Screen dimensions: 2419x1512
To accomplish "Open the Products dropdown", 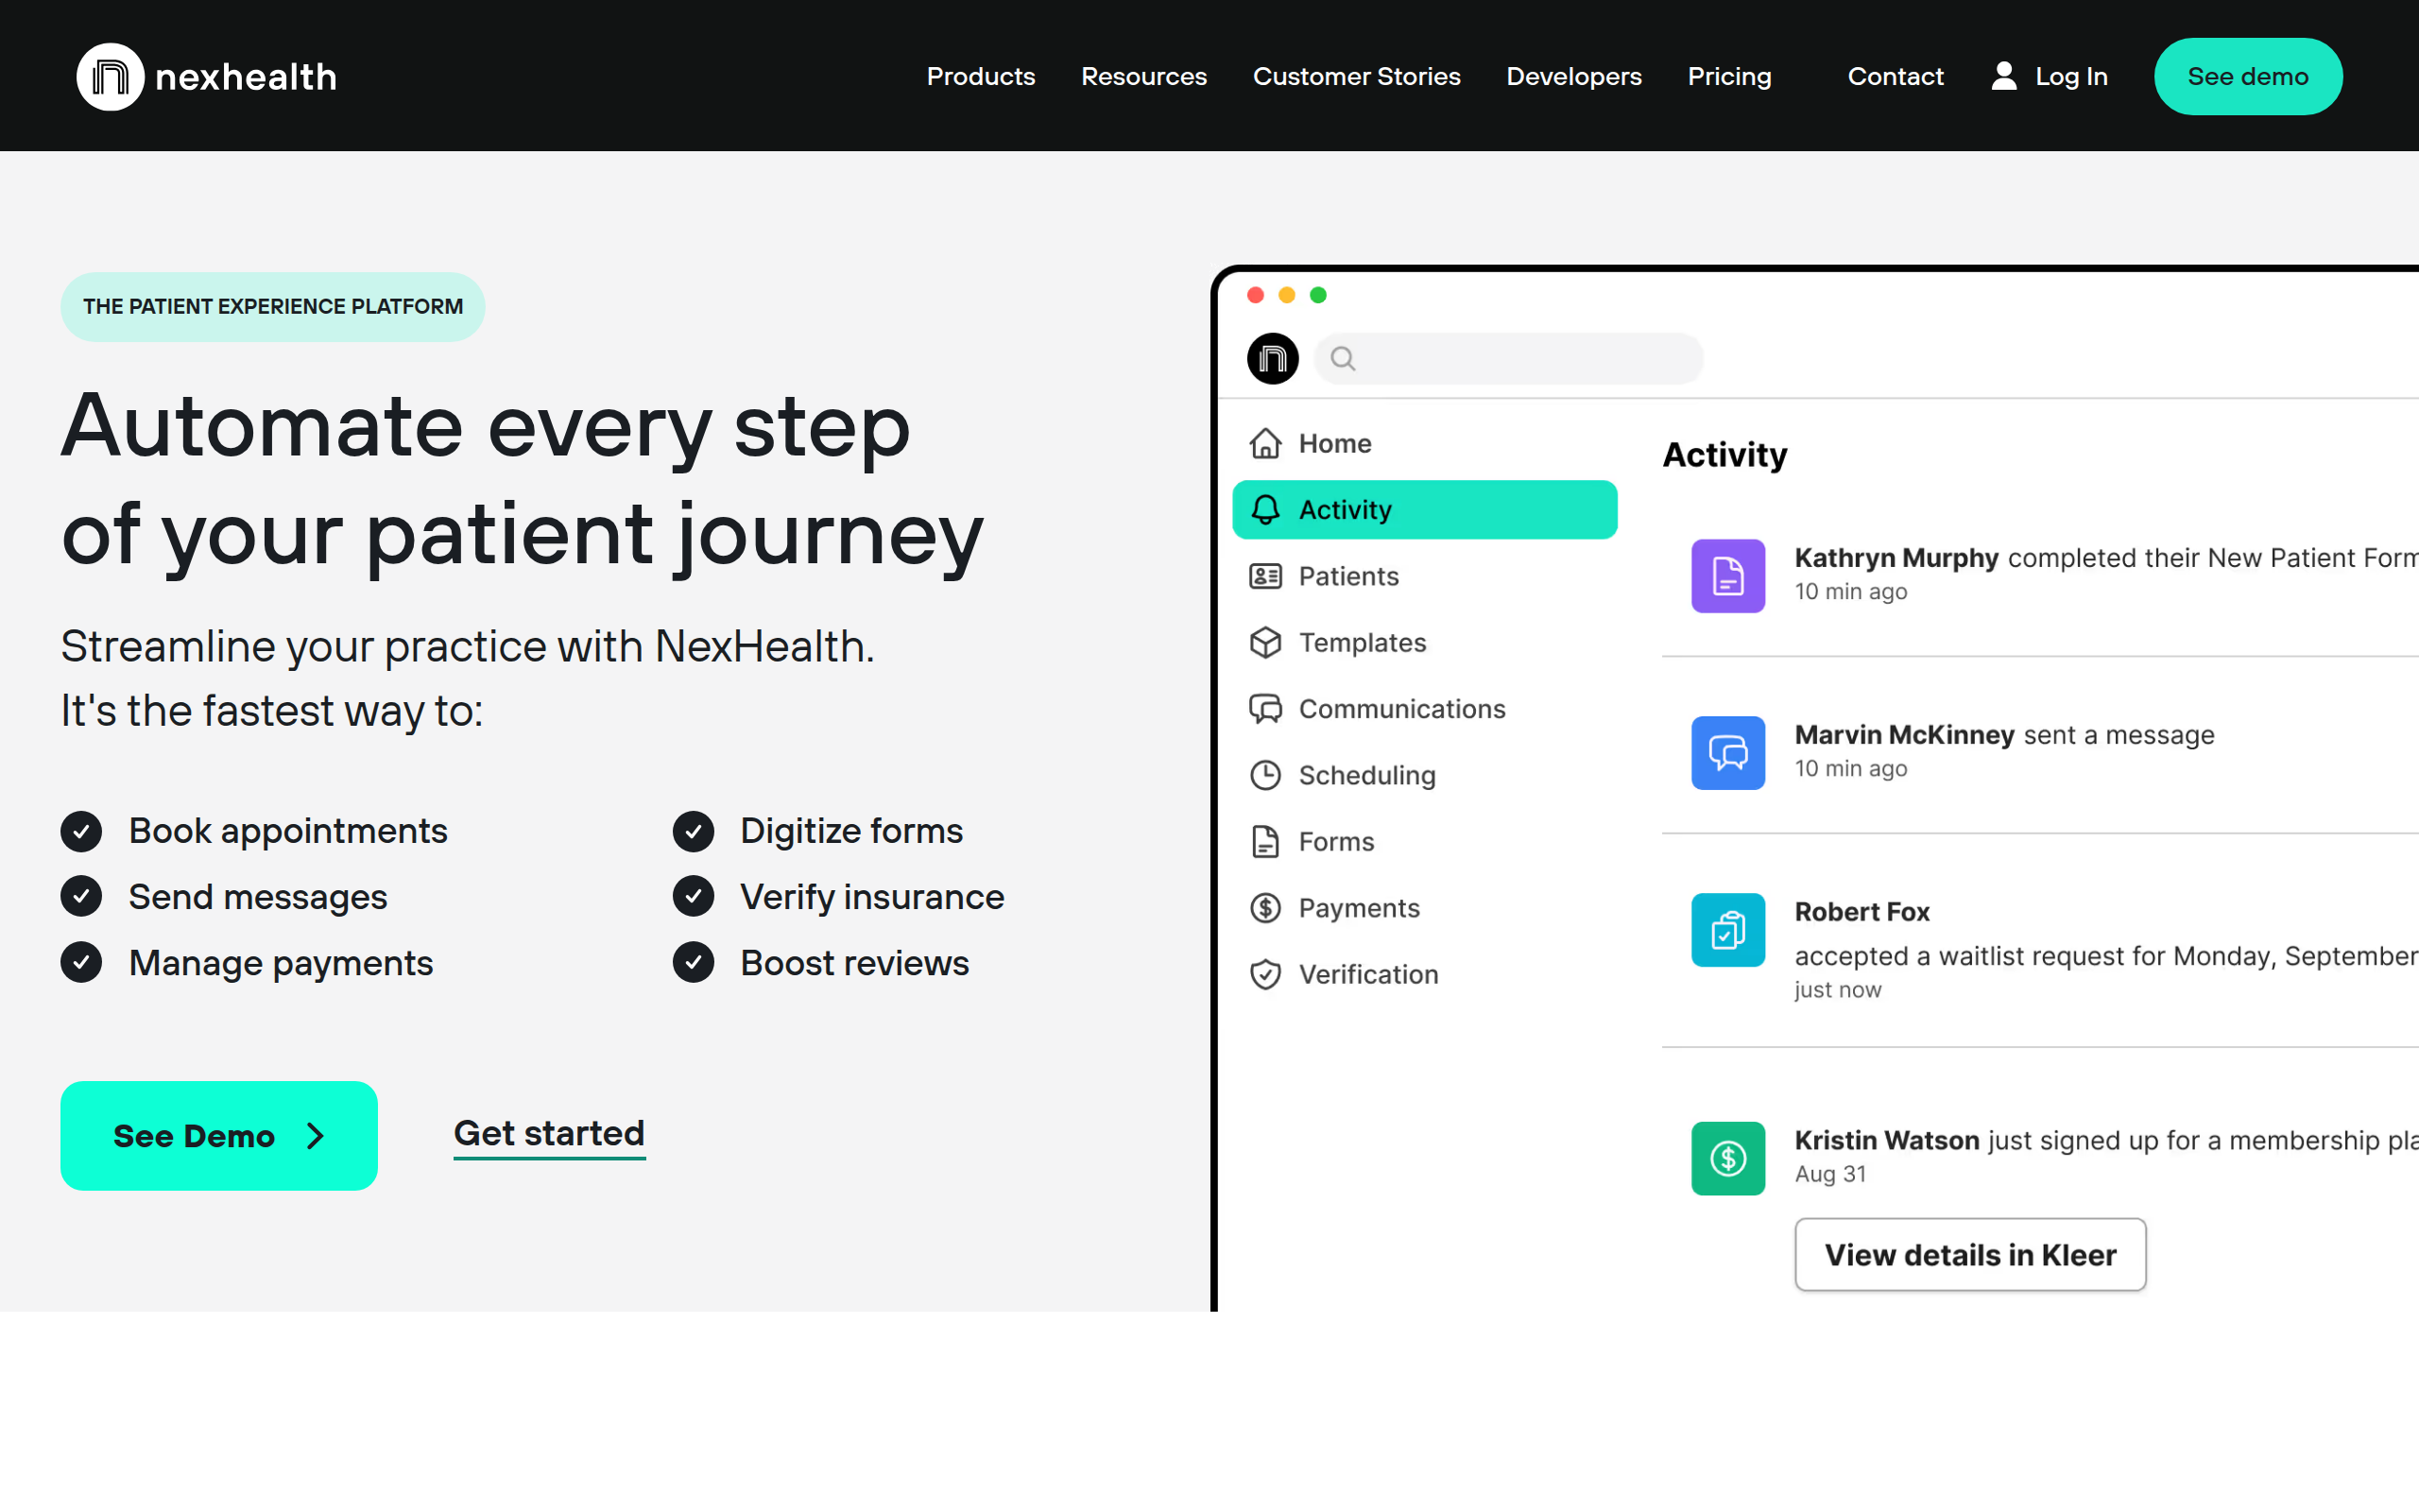I will click(981, 76).
